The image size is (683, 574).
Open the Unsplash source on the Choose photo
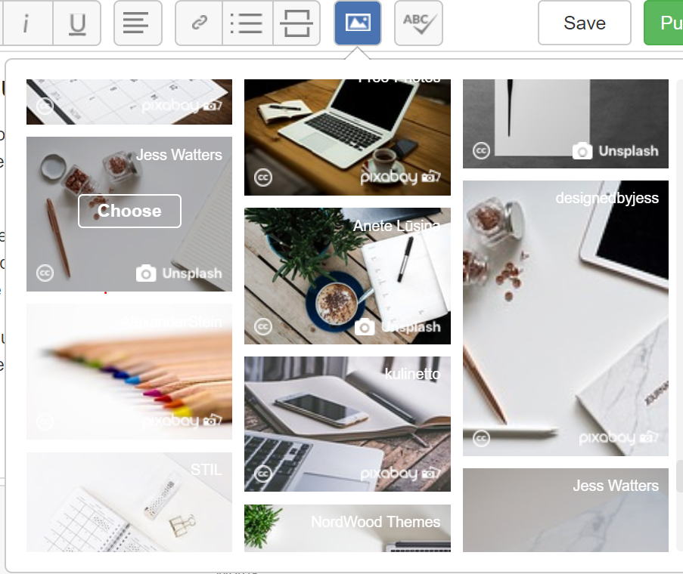coord(179,273)
